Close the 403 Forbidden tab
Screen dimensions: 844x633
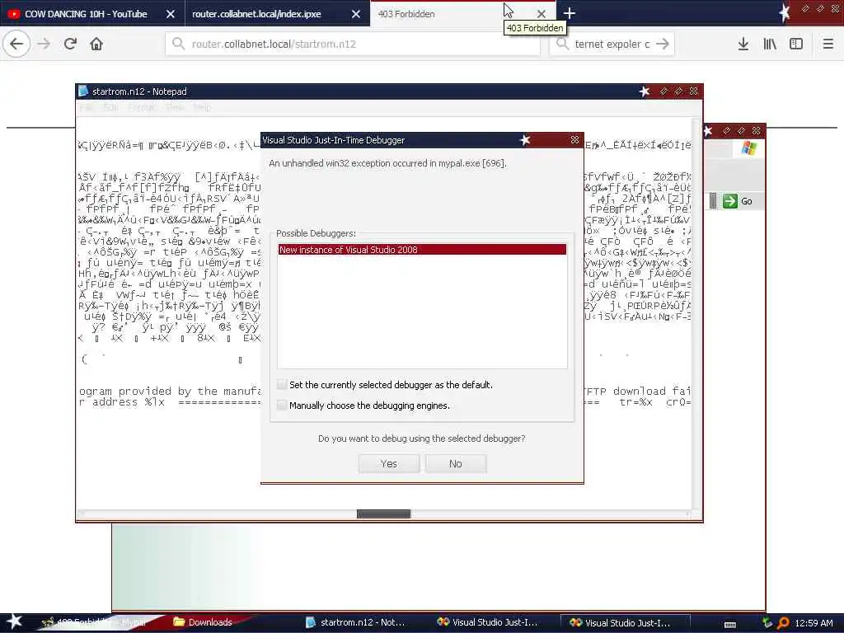(x=541, y=14)
